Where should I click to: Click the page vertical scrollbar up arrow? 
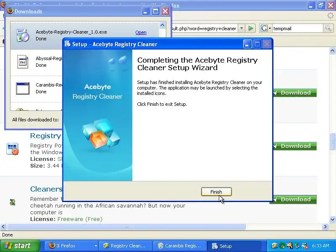tap(332, 51)
